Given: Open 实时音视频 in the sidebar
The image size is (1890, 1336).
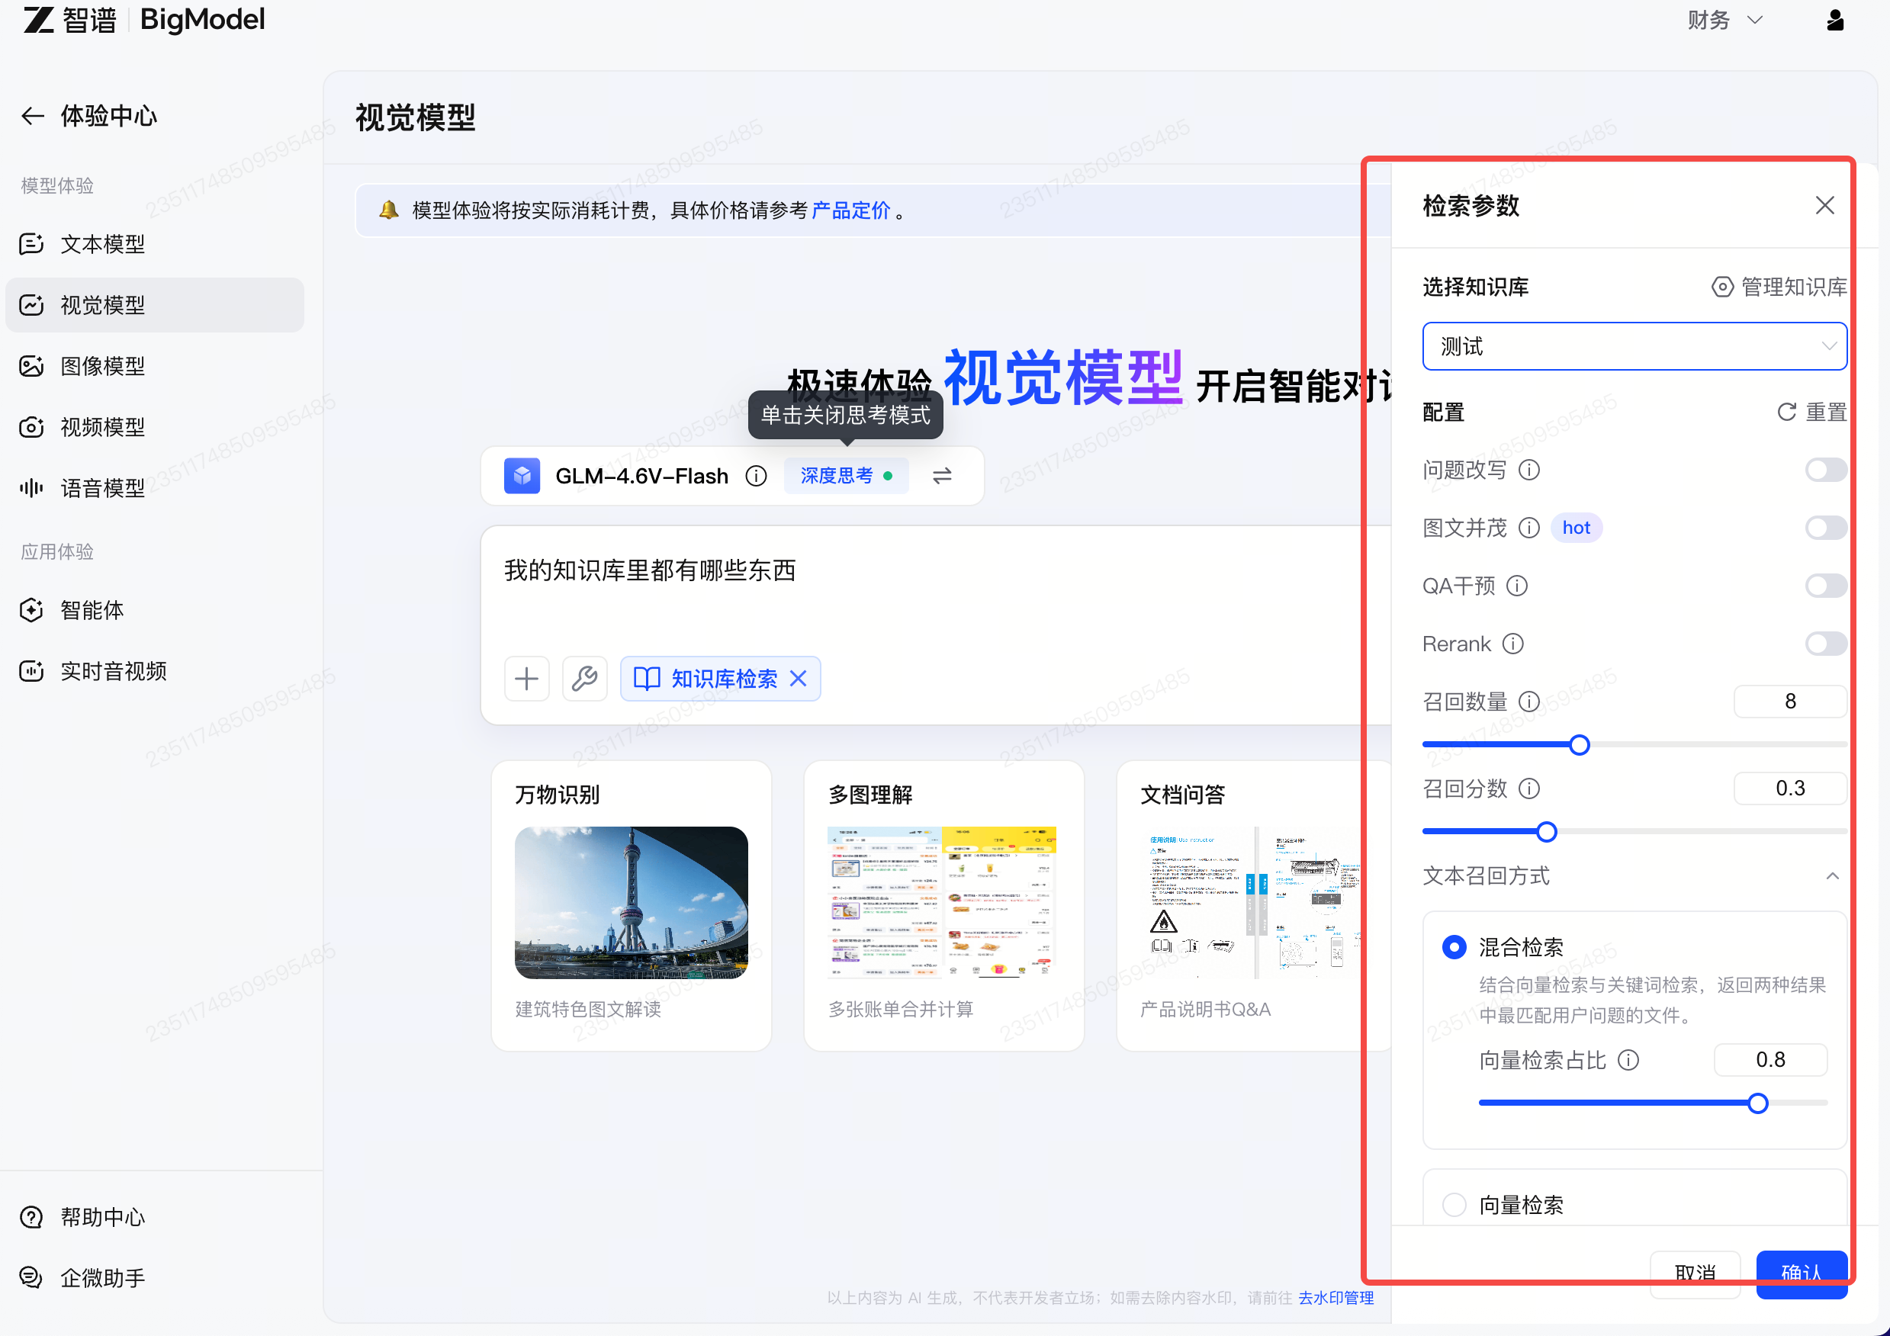Looking at the screenshot, I should tap(155, 671).
